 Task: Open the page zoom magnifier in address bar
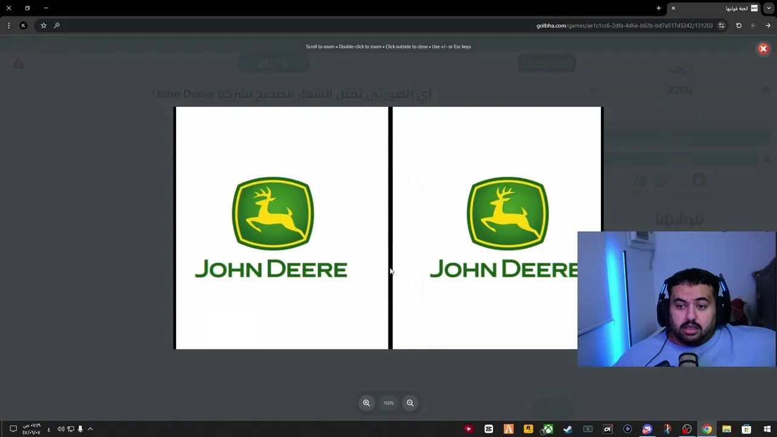pos(57,25)
